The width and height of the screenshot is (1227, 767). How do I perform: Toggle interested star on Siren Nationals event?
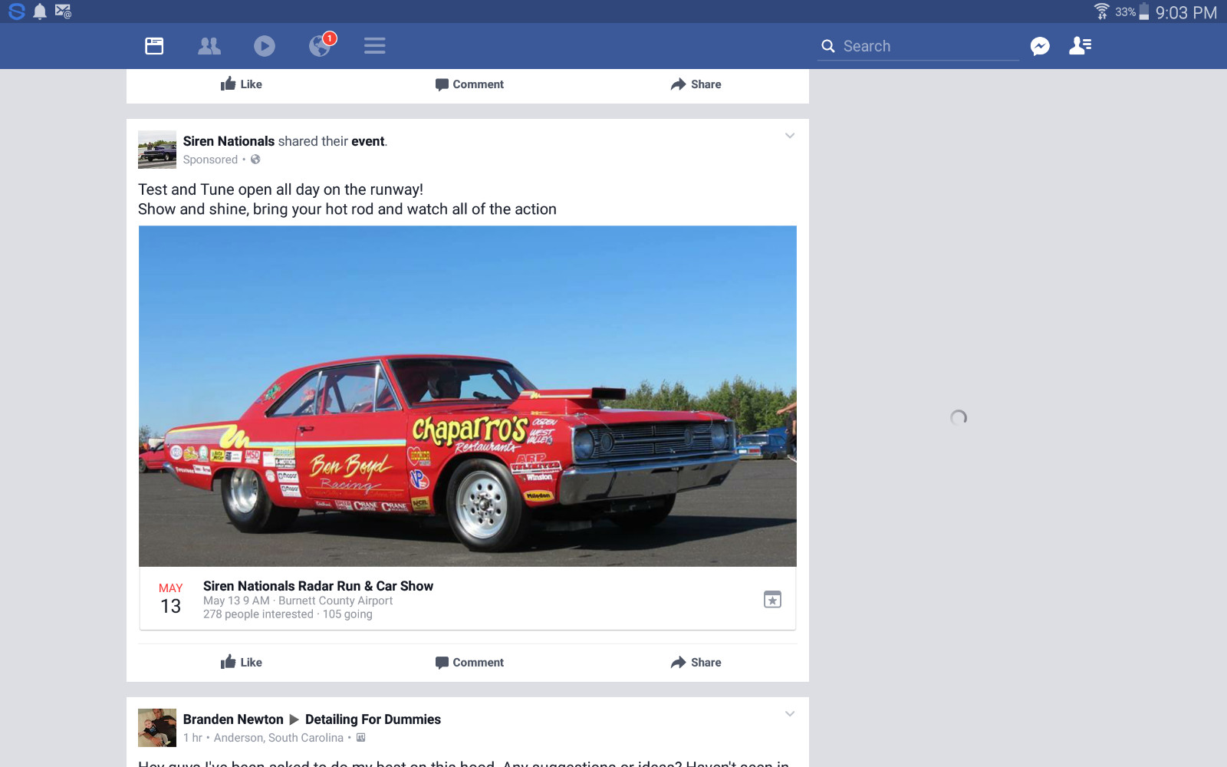point(772,600)
